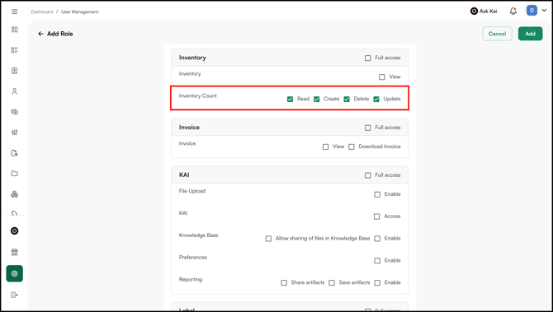Viewport: 553px width, 312px height.
Task: Click the File Upload row label
Action: coord(192,191)
